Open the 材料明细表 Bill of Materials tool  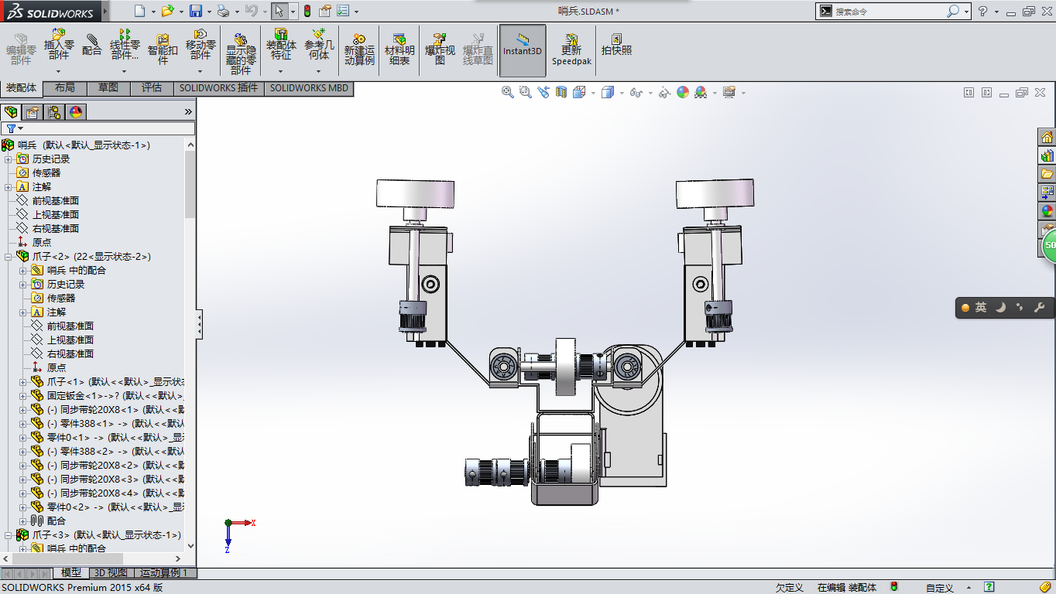(399, 49)
